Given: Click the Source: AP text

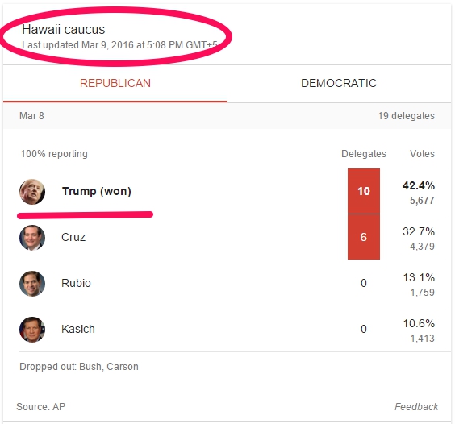Looking at the screenshot, I should 41,407.
